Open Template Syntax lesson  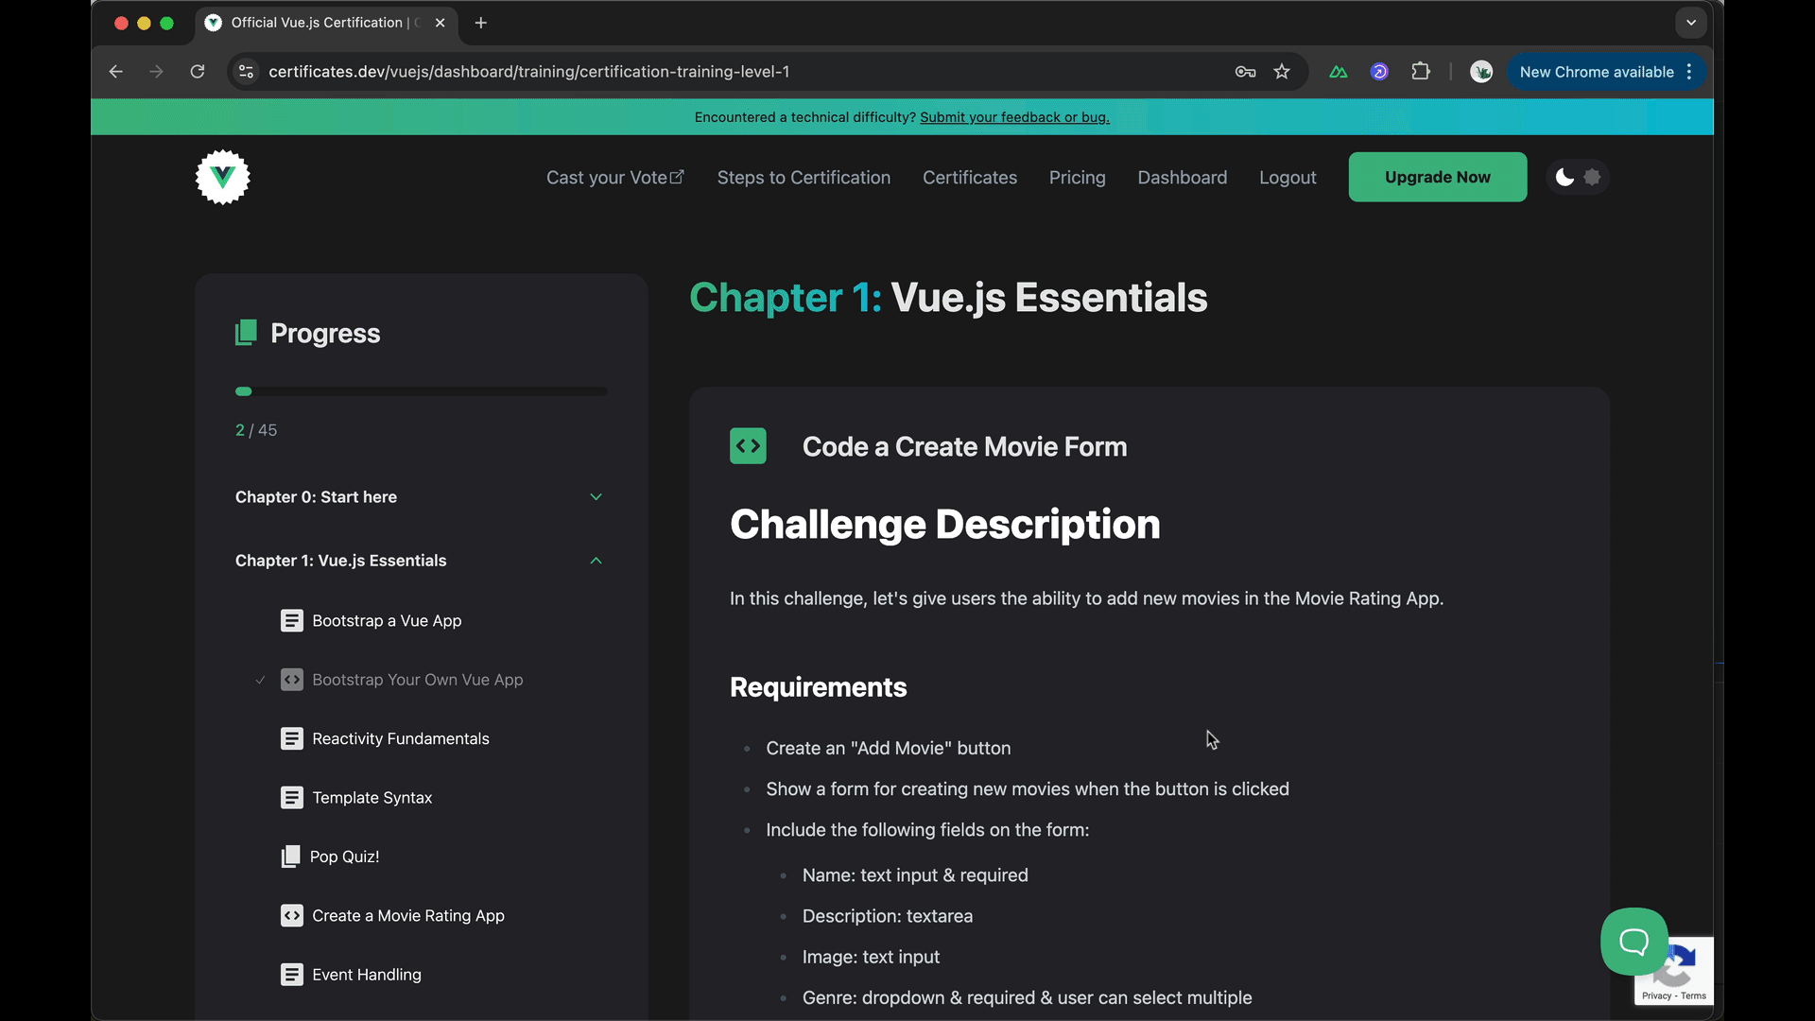(372, 798)
